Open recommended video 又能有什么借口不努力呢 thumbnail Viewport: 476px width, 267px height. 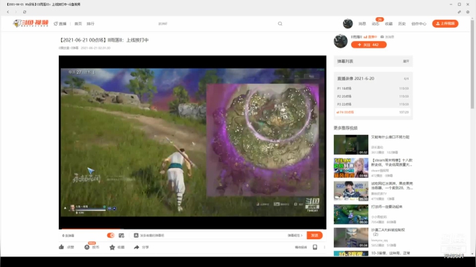(x=351, y=145)
